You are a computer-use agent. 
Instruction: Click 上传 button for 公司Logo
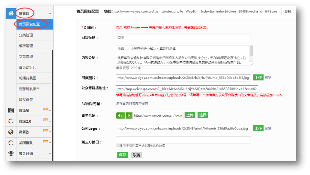pos(258,128)
